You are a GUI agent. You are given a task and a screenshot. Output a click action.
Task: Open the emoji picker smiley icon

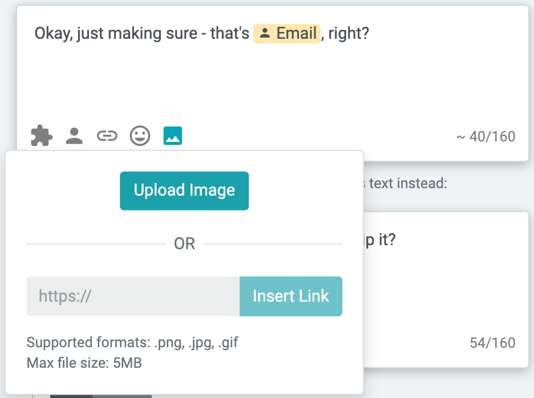(x=140, y=136)
